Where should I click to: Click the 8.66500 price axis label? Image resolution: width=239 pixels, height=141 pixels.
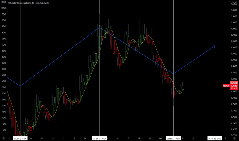click(234, 135)
